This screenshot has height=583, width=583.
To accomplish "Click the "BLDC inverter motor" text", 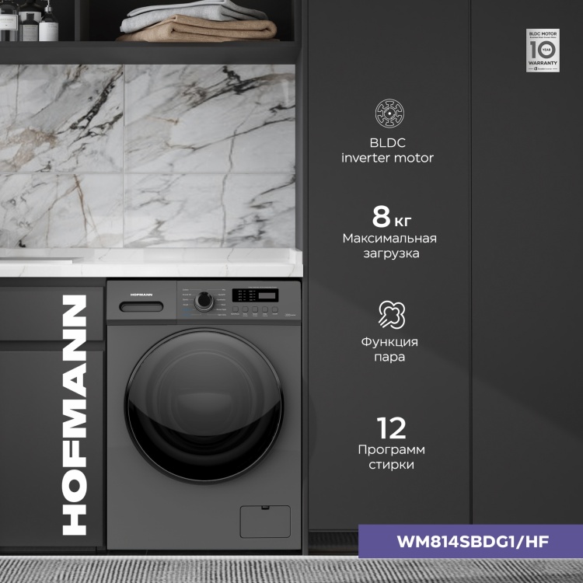I will pyautogui.click(x=387, y=150).
